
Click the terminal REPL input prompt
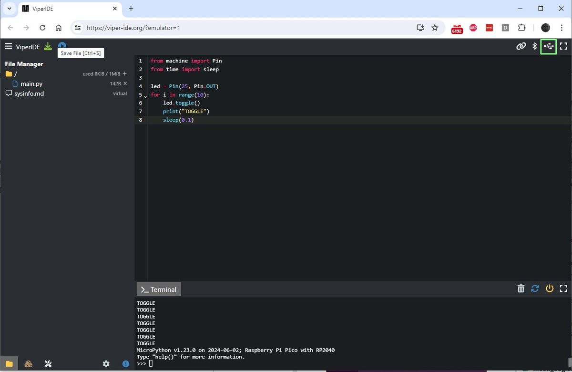tap(150, 363)
